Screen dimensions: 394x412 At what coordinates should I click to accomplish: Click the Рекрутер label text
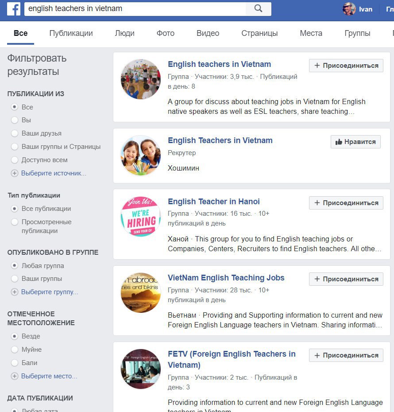(x=182, y=153)
